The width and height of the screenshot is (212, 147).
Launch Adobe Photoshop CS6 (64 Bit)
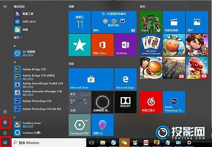click(38, 109)
